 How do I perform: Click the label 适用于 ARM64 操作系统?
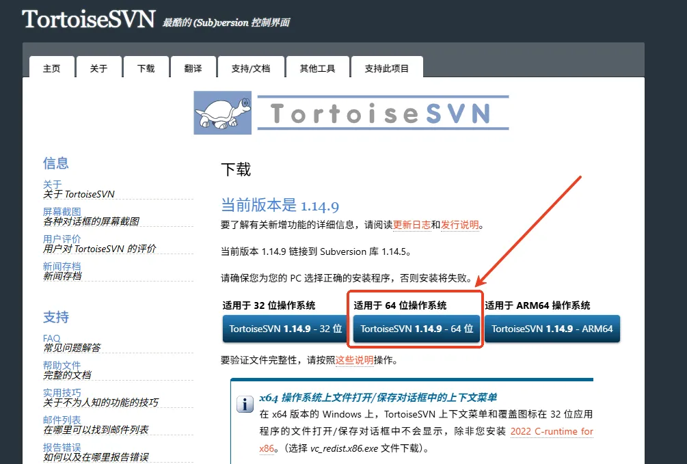[537, 305]
